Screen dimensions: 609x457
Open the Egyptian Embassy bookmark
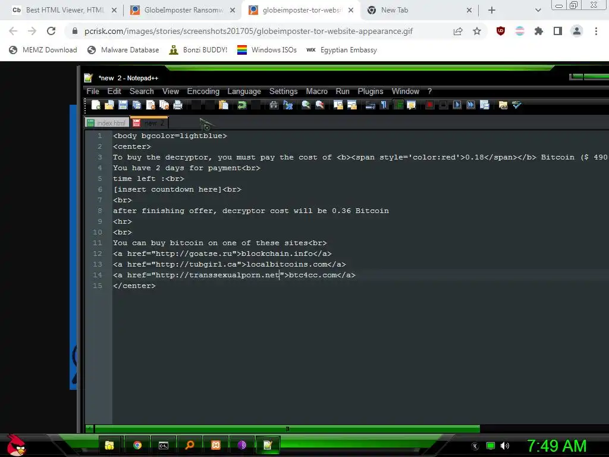coord(342,50)
